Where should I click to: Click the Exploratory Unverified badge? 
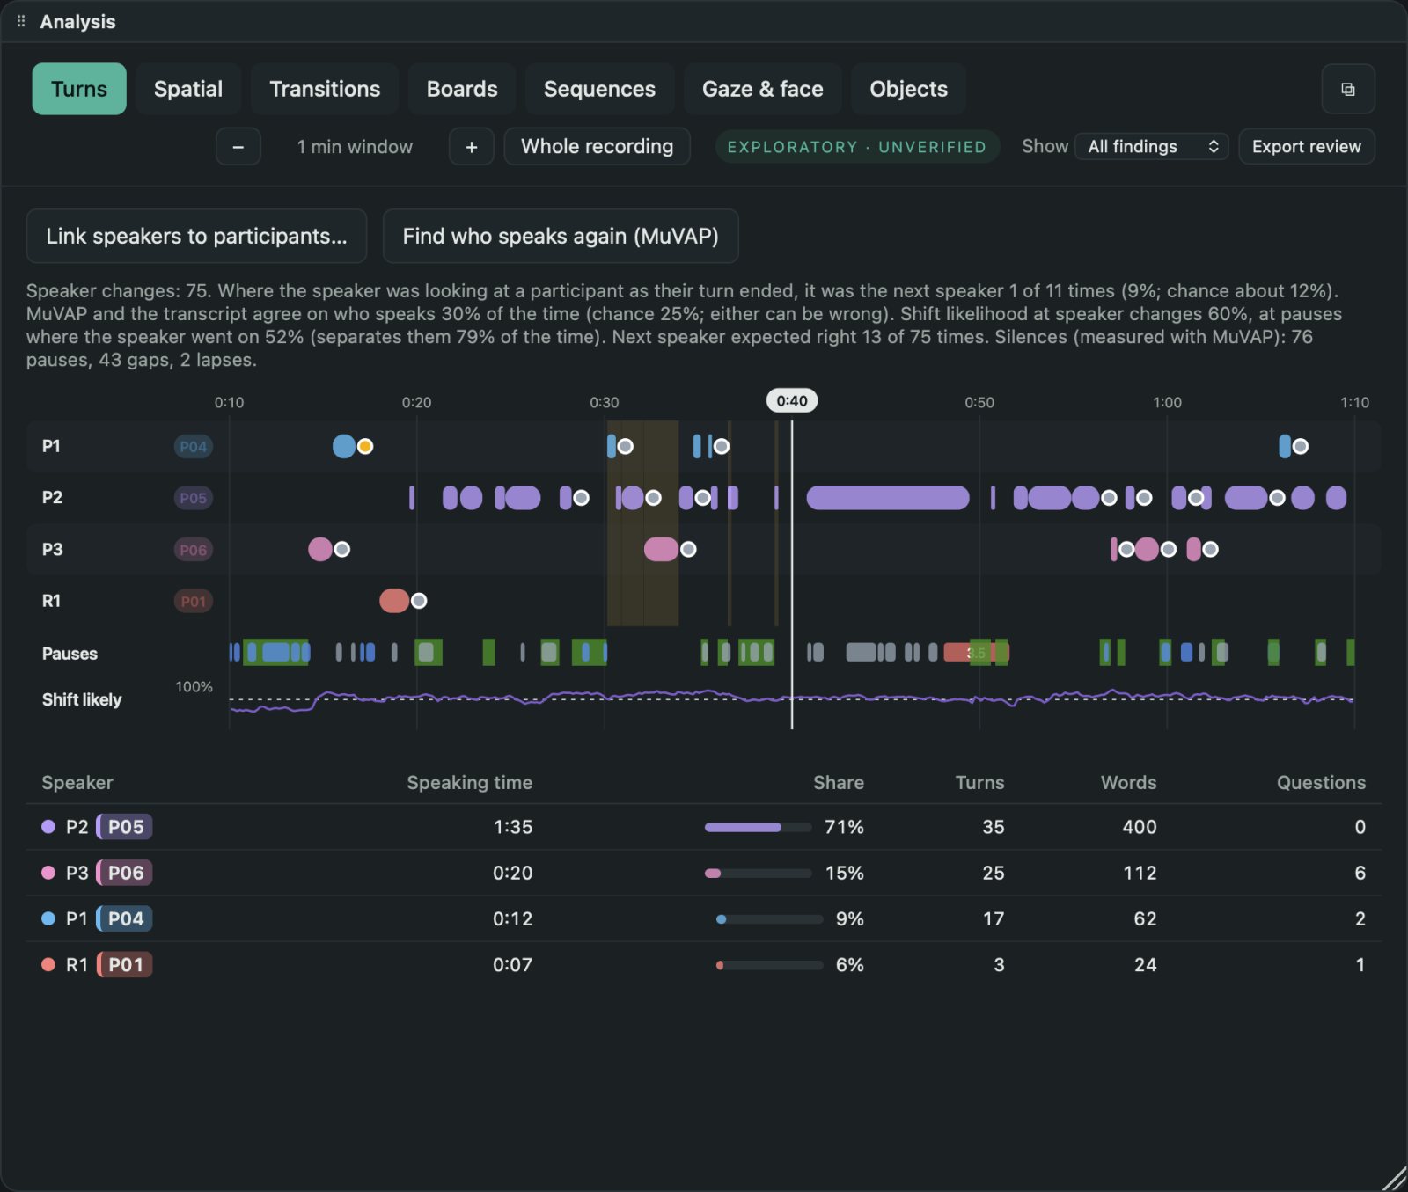(856, 147)
